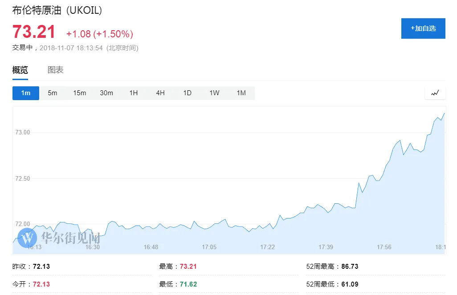
Task: Switch chart to 4H interval
Action: coord(160,93)
